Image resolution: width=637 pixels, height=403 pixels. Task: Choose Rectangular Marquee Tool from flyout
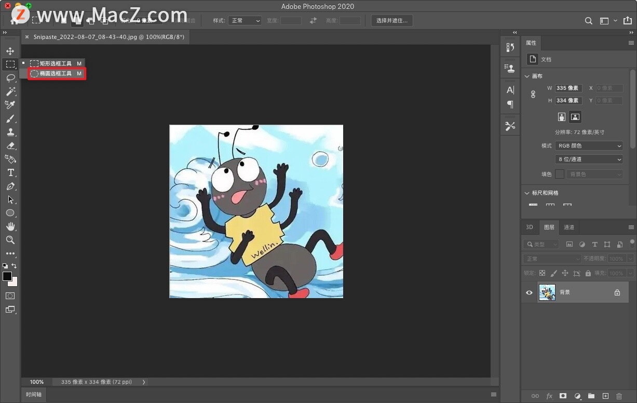[x=56, y=63]
